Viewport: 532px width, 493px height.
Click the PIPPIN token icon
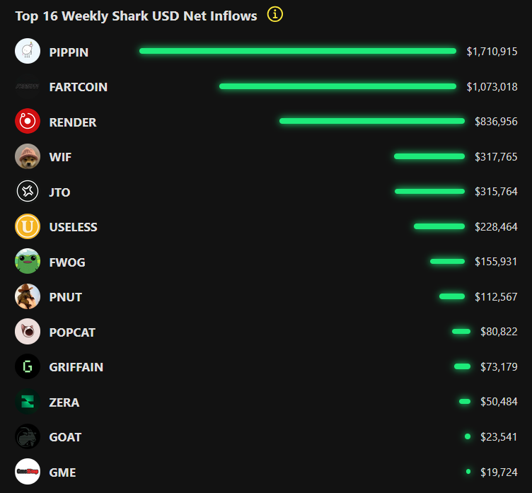tap(28, 52)
